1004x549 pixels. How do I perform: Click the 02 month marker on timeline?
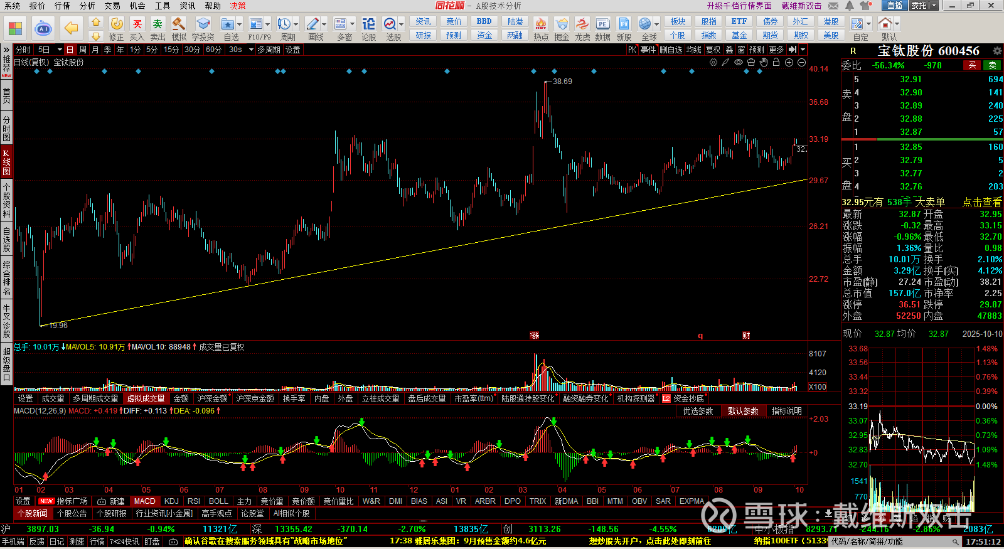click(x=41, y=490)
